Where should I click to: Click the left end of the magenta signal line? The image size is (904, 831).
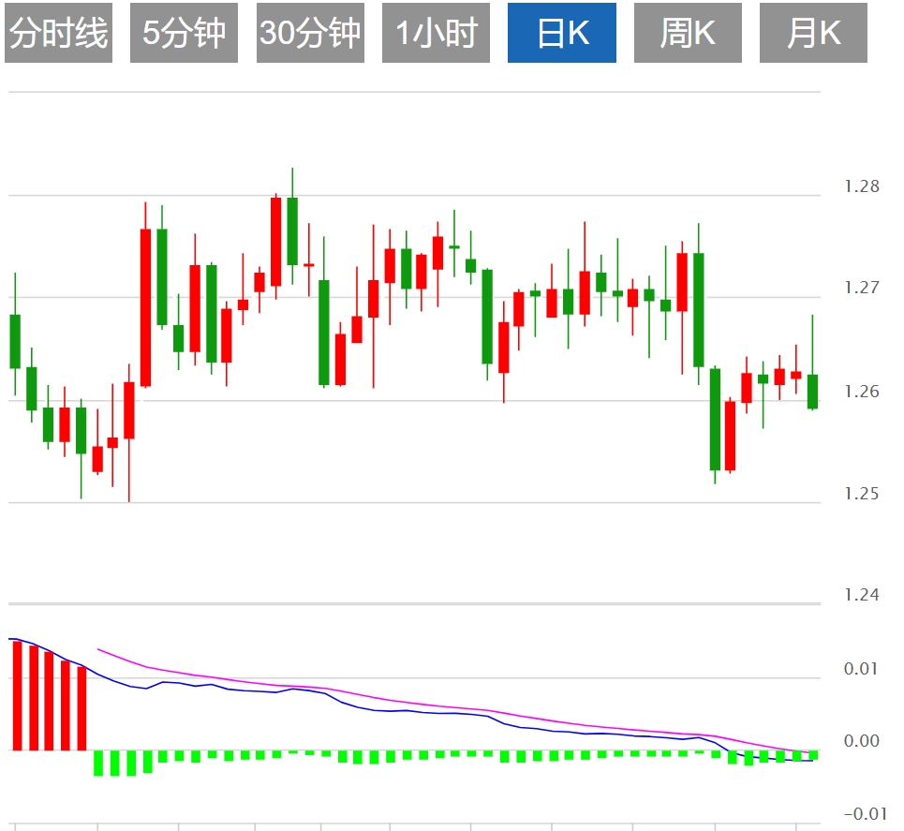[99, 648]
